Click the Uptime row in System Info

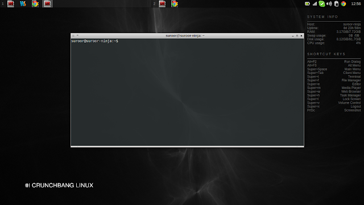[x=334, y=28]
